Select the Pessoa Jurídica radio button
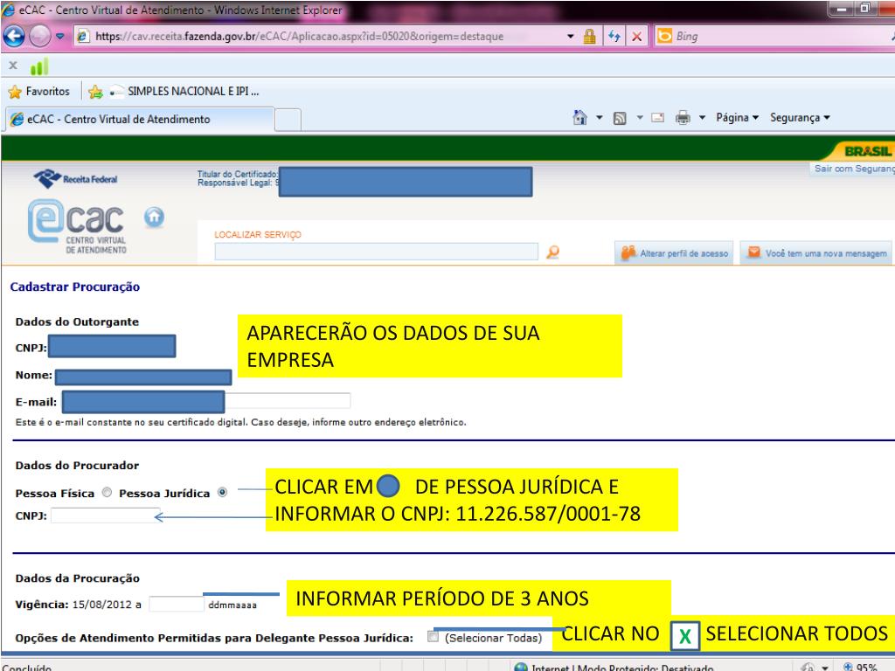 tap(222, 492)
